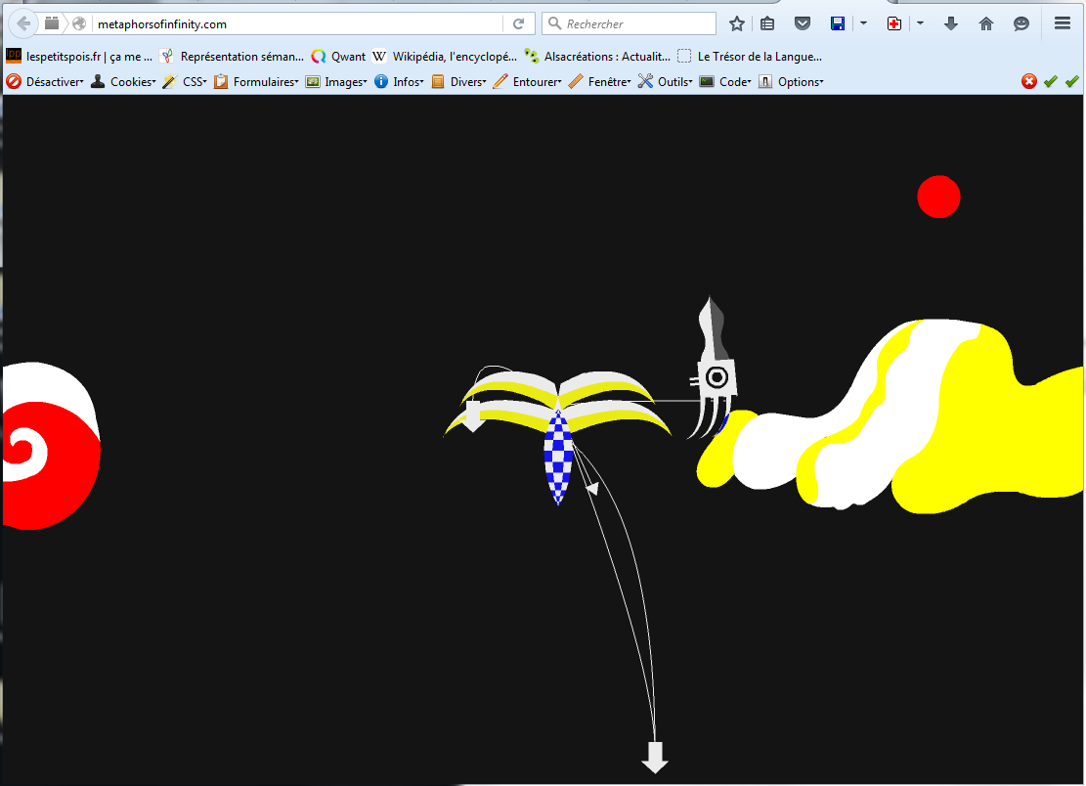Expand the Cookies dropdown

[x=123, y=82]
